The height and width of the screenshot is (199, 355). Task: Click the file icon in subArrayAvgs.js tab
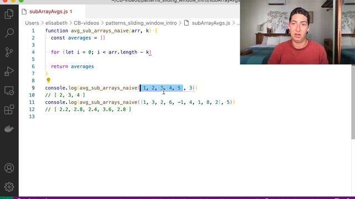click(24, 12)
